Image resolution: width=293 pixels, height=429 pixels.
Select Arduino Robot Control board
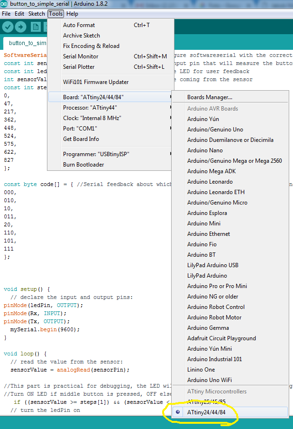(229, 307)
